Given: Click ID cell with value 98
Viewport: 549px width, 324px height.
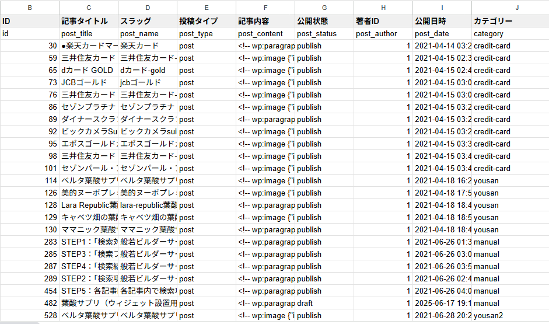Looking at the screenshot, I should [x=30, y=156].
